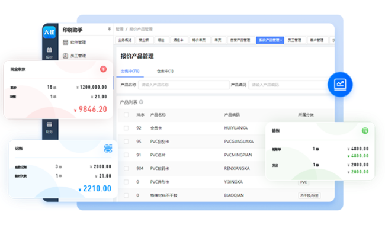Click product code PVCMINGPIAN
The height and width of the screenshot is (225, 385).
point(238,155)
